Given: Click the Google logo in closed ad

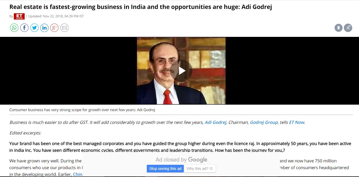Looking at the screenshot, I should pos(198,160).
